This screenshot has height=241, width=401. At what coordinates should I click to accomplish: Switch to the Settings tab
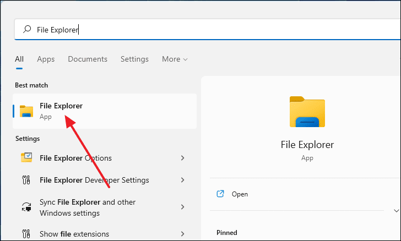pos(134,59)
